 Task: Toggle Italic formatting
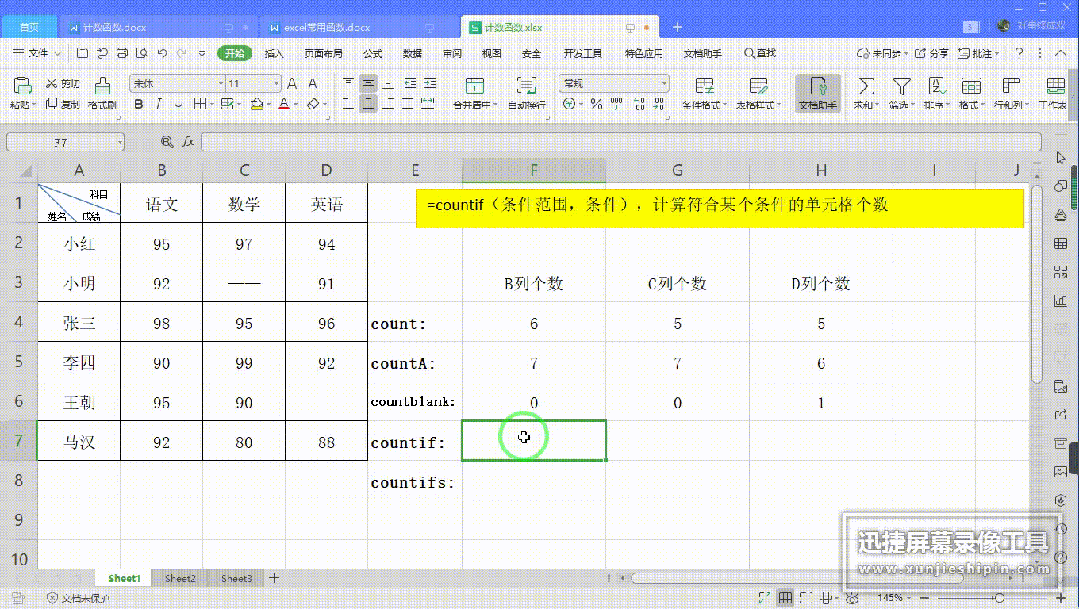(159, 104)
